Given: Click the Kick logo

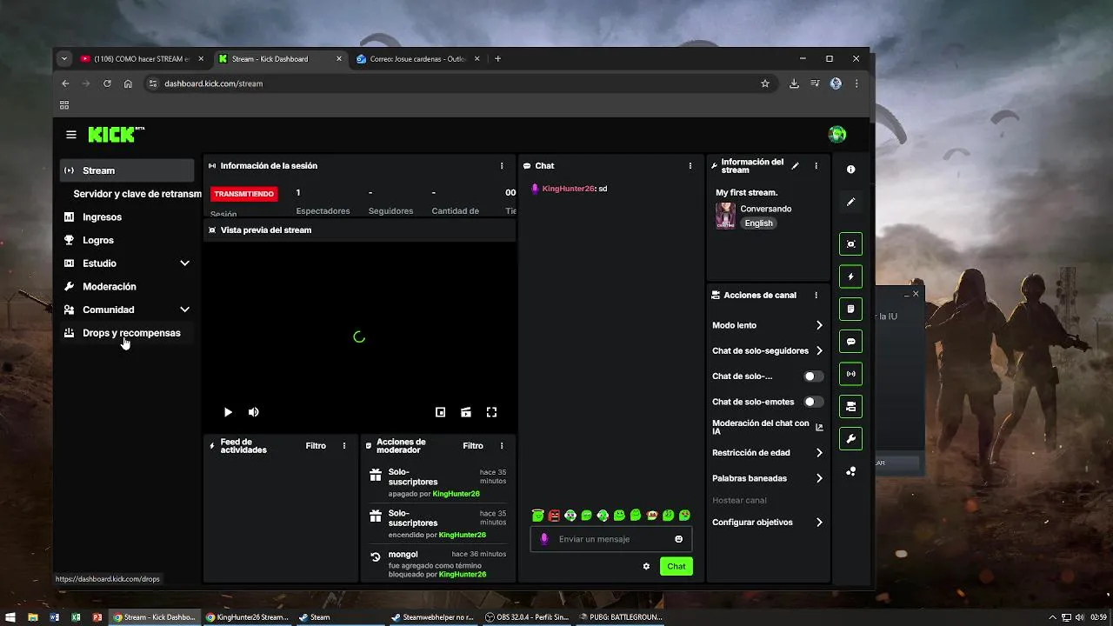Looking at the screenshot, I should pos(116,134).
